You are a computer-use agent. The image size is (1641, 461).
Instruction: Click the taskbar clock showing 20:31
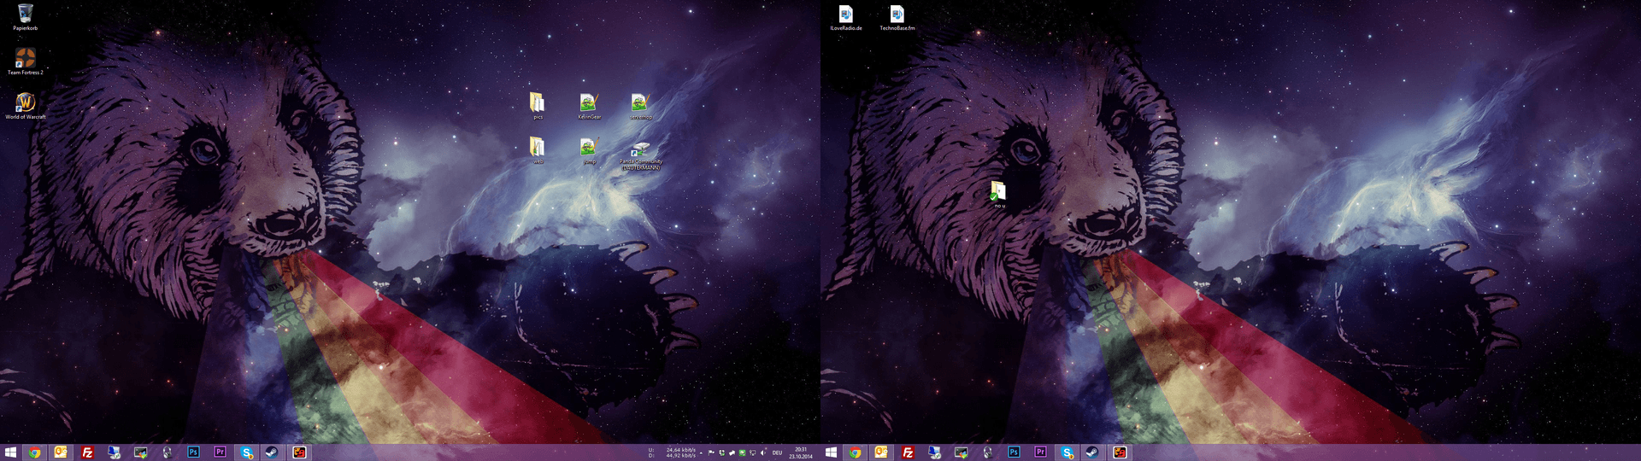click(801, 452)
